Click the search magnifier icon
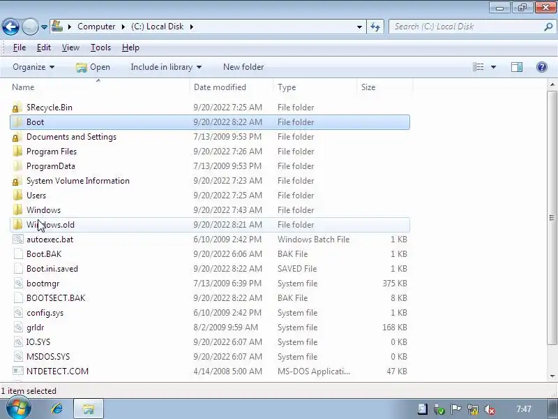558x419 pixels. 548,27
